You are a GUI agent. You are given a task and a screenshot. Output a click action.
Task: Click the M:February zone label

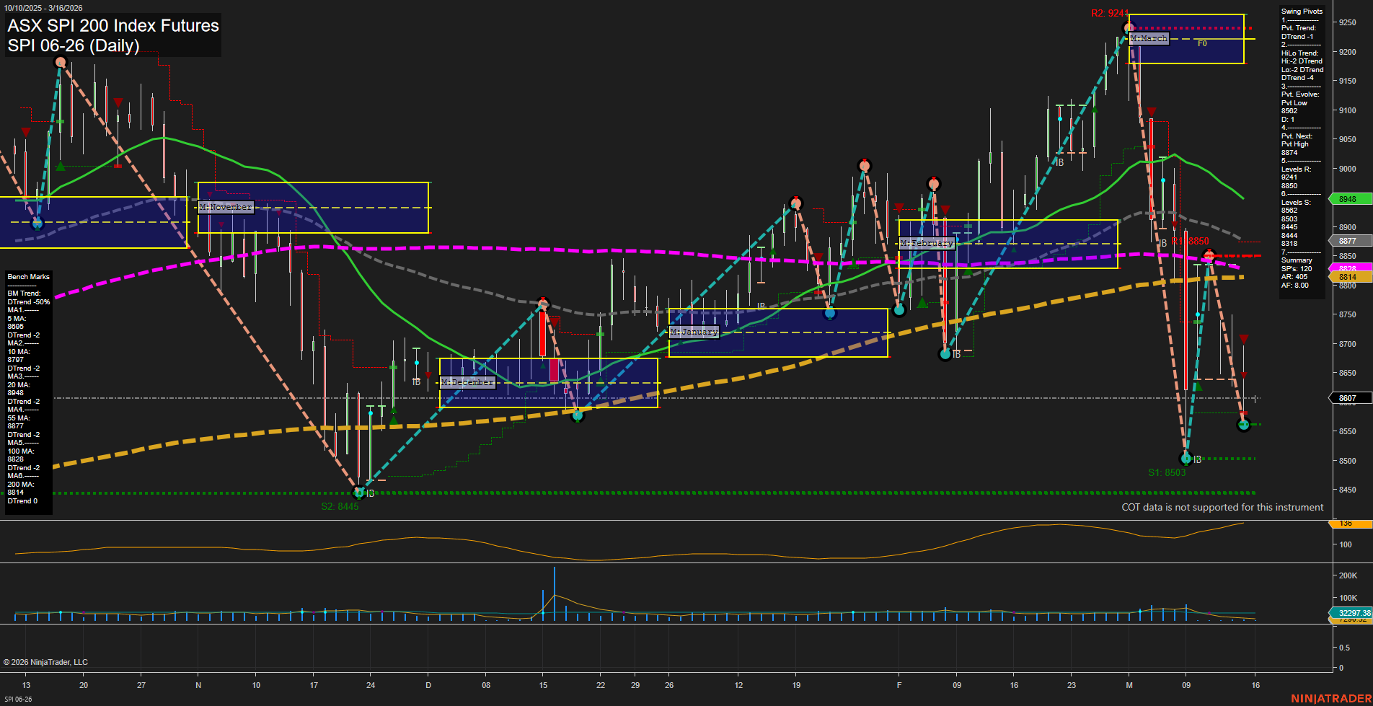point(927,243)
